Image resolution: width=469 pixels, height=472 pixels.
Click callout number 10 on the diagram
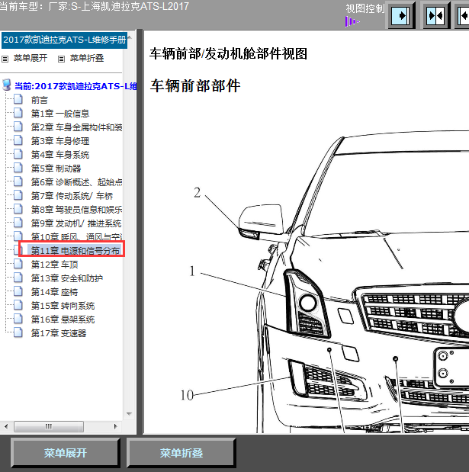click(187, 395)
